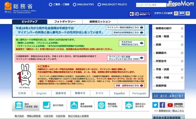The width and height of the screenshot is (196, 119).
Task: Click 大臣・副大臣・政務官の動き banner
Action: (x=168, y=96)
